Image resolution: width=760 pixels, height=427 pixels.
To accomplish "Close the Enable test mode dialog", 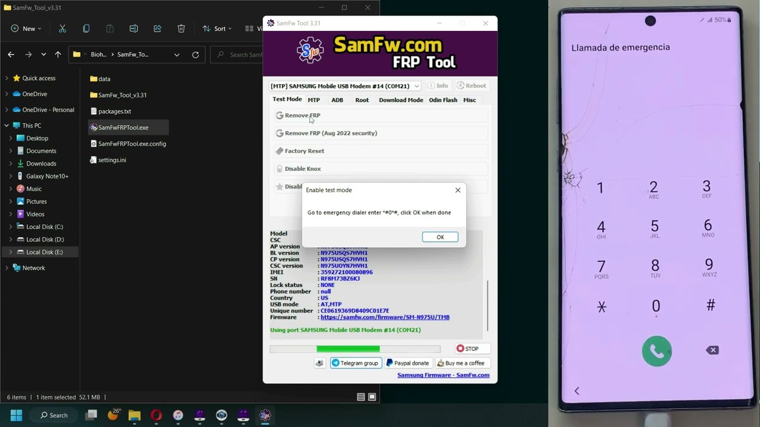I will pos(458,190).
